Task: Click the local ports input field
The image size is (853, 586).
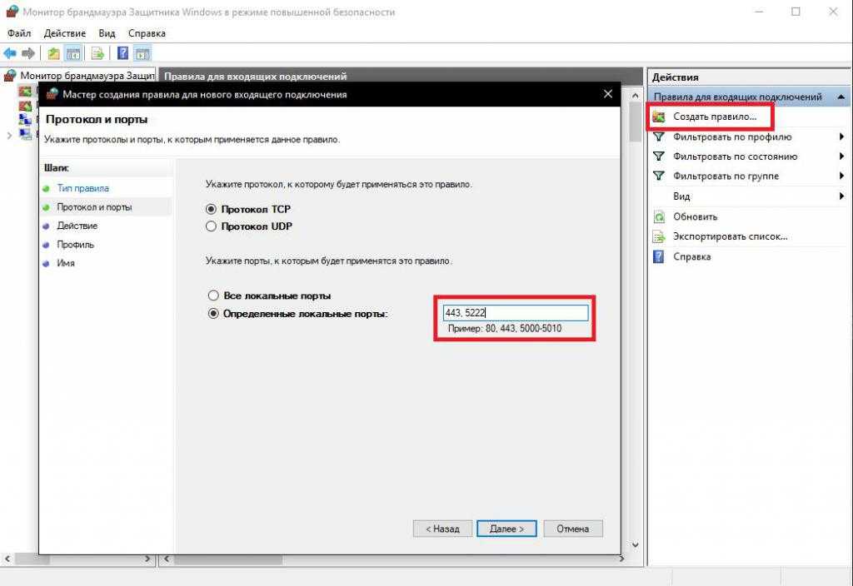Action: (x=515, y=313)
